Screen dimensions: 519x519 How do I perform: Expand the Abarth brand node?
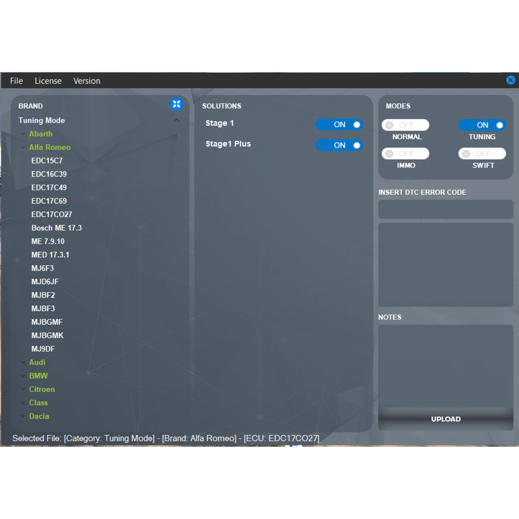tap(23, 134)
